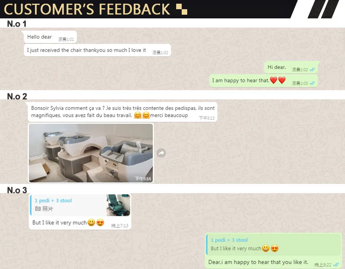Select 'Dear,i am happy to hear' reply text
Viewport: 345px width, 269px height.
click(x=258, y=262)
